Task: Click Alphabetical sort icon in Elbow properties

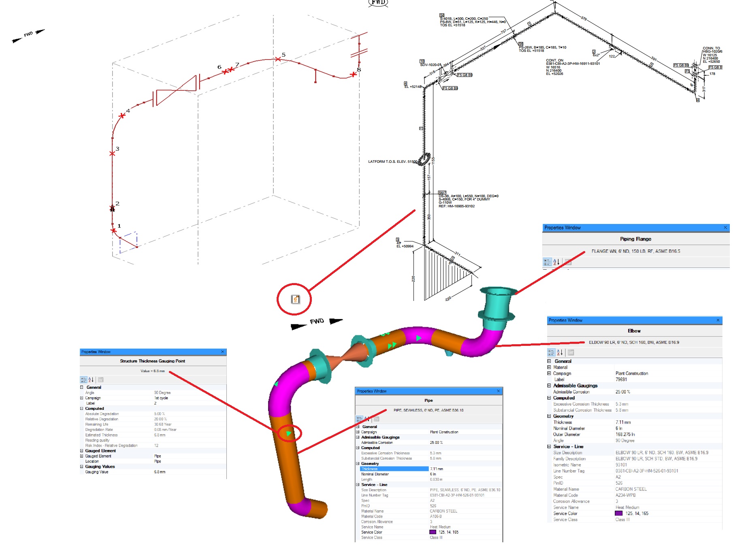Action: point(560,352)
